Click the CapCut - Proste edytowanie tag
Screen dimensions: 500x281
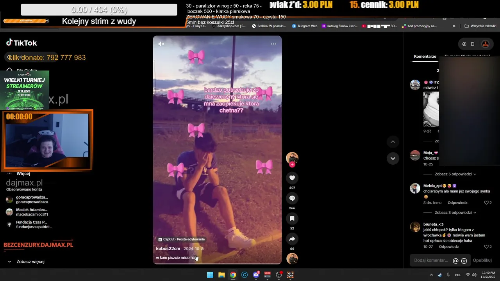coord(181,239)
